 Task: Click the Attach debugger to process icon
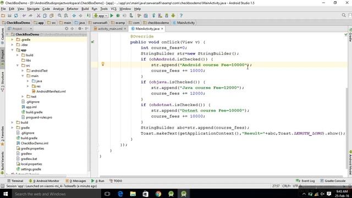[131, 15]
